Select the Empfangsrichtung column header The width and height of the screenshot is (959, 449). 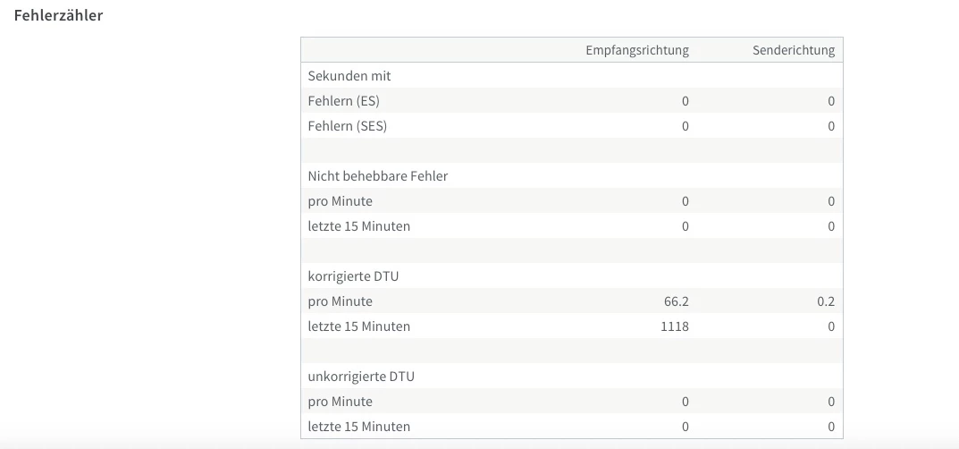pos(636,50)
